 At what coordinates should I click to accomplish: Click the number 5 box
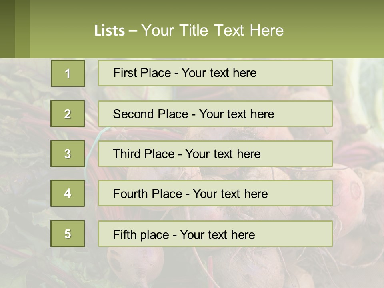[x=68, y=234]
